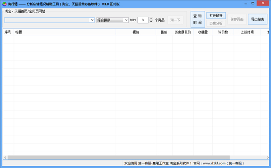Click the 查询时间 button

tap(197, 19)
